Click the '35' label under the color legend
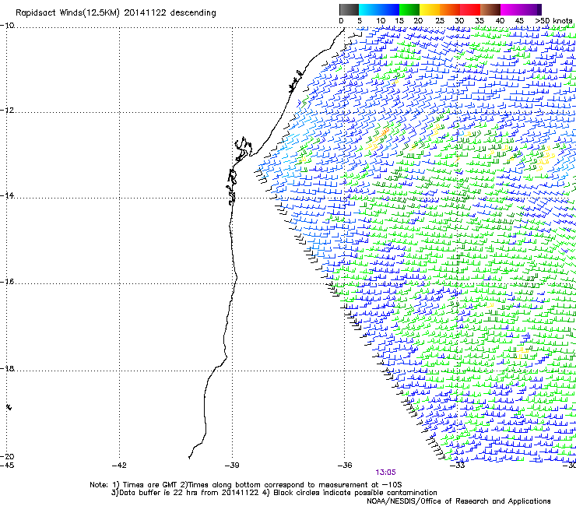This screenshot has width=576, height=506. [479, 21]
